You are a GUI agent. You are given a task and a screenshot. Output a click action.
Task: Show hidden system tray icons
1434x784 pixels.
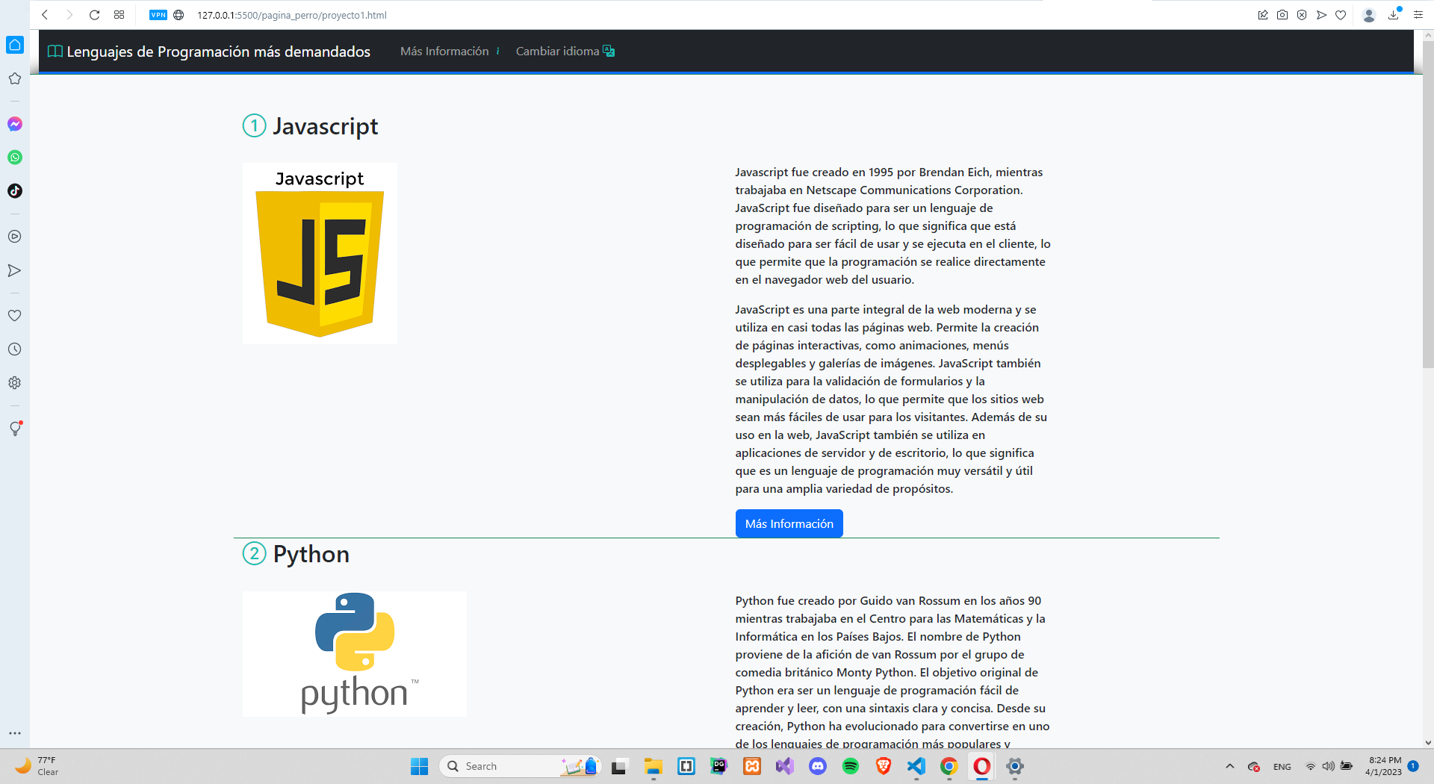pyautogui.click(x=1229, y=766)
